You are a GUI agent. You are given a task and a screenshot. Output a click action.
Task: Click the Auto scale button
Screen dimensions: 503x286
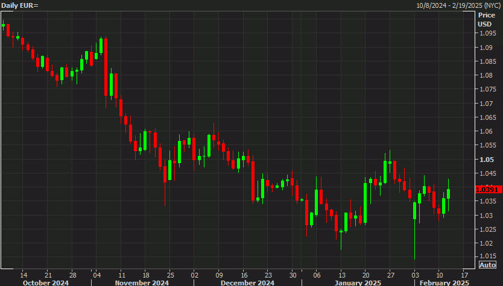pyautogui.click(x=487, y=265)
